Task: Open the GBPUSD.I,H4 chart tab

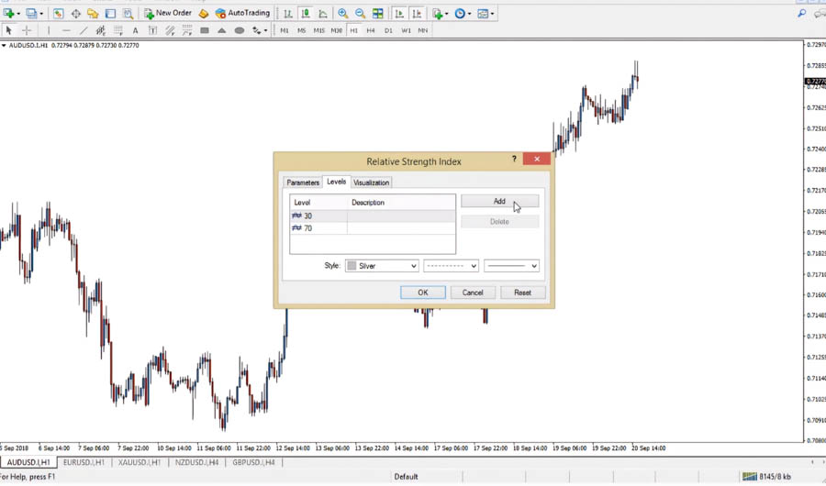Action: pos(253,462)
